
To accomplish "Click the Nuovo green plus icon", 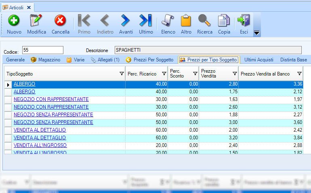I will click(x=14, y=21).
